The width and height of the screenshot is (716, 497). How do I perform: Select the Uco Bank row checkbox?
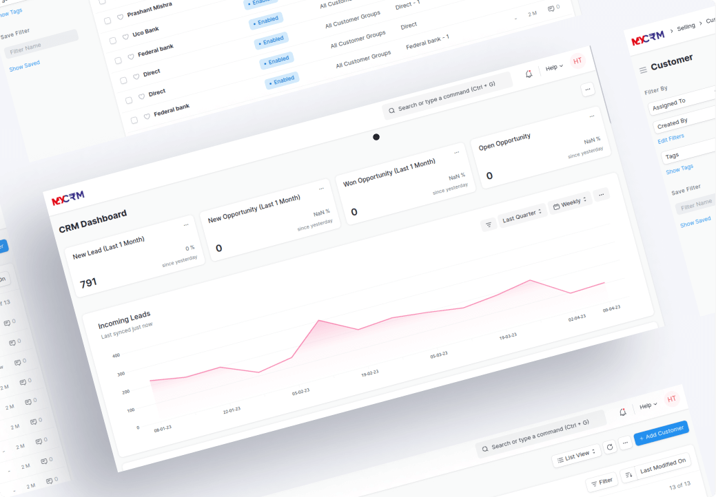(x=112, y=40)
